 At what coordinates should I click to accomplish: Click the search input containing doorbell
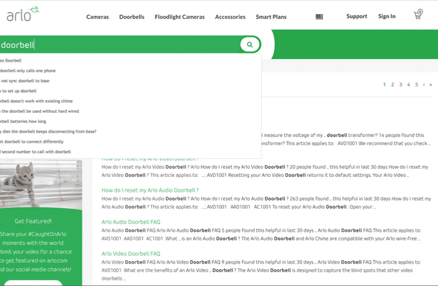tap(120, 45)
